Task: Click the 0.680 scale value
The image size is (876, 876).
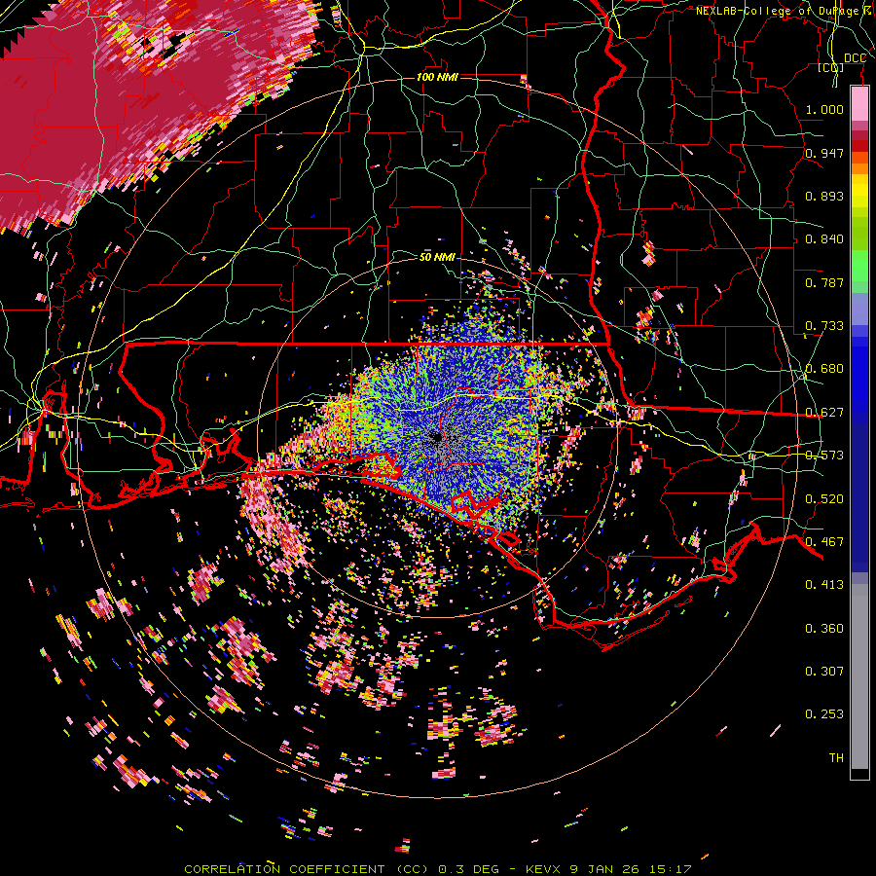Action: pos(824,369)
